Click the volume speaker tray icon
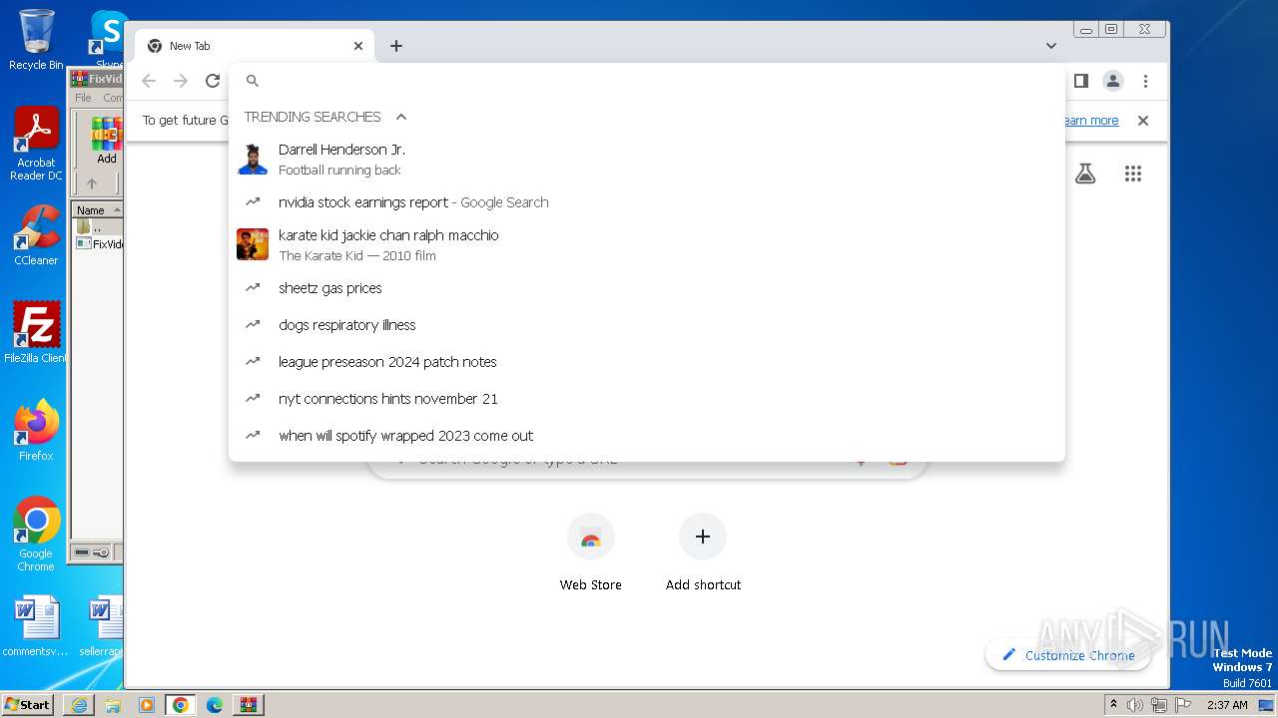Viewport: 1278px width, 718px height. 1135,705
